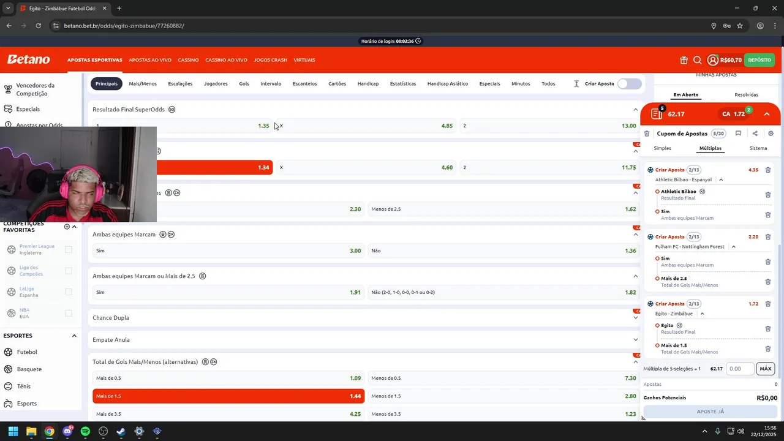Open the account profile icon beside balance
The height and width of the screenshot is (441, 784).
coord(712,60)
